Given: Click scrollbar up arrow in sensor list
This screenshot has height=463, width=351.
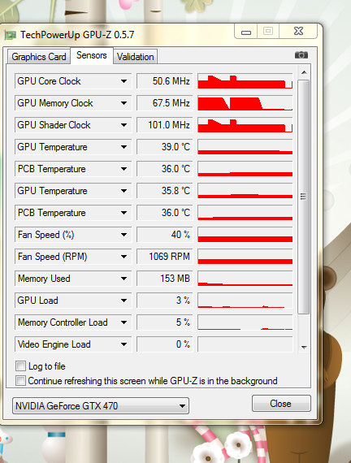Looking at the screenshot, I should 304,72.
